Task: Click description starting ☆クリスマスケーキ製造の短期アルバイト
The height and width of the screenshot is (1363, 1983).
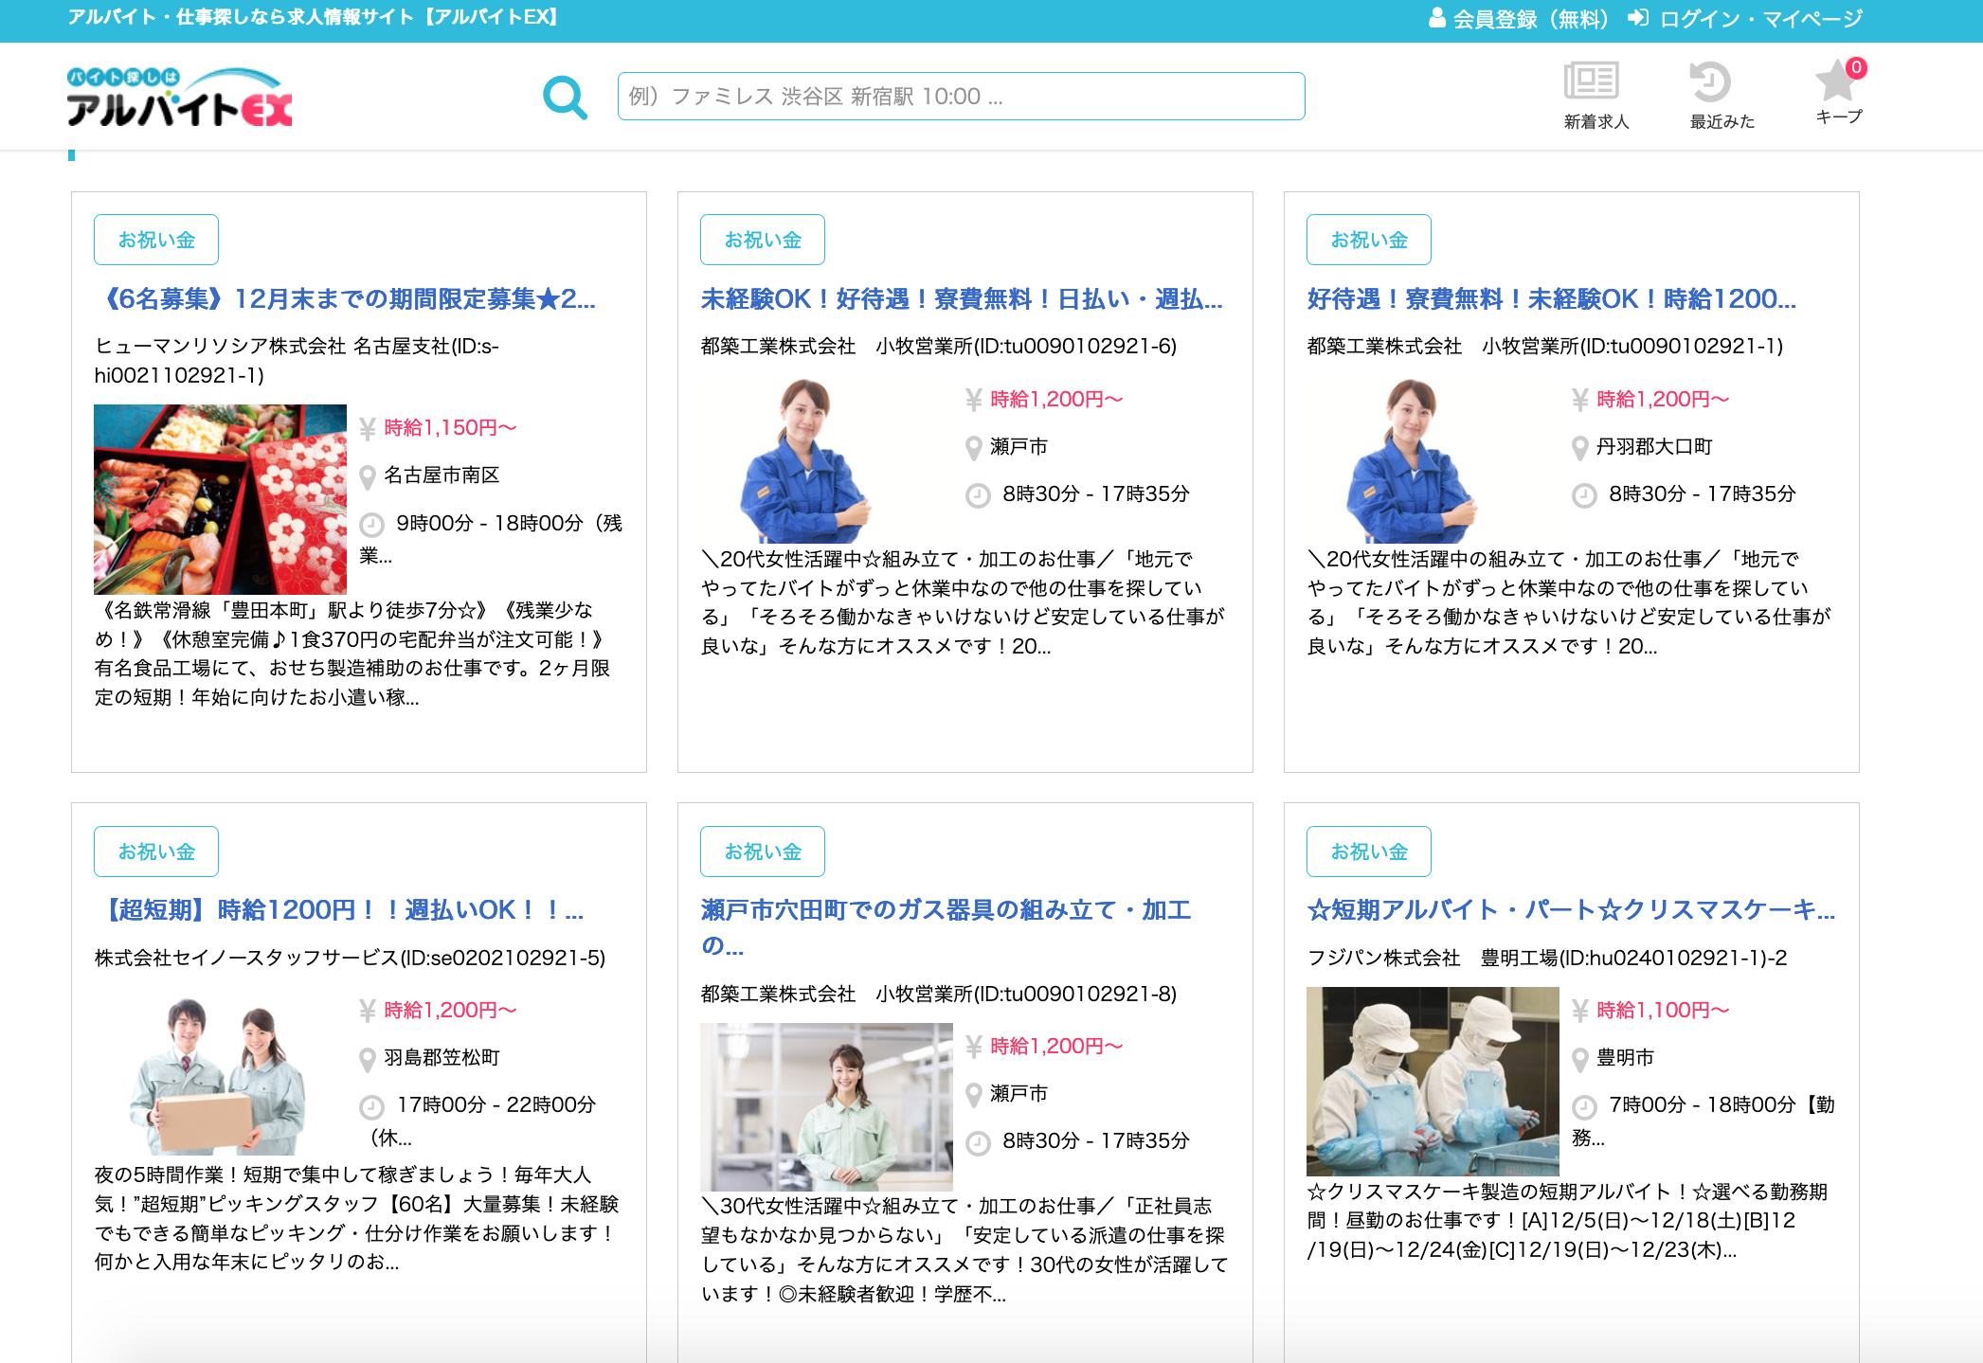Action: [x=1567, y=1221]
